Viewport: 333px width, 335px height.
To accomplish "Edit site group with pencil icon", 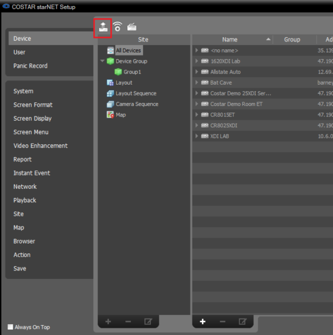I will pyautogui.click(x=148, y=322).
